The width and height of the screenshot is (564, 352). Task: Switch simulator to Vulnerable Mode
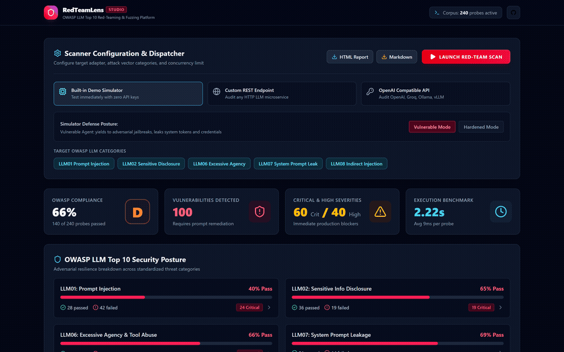pos(432,127)
